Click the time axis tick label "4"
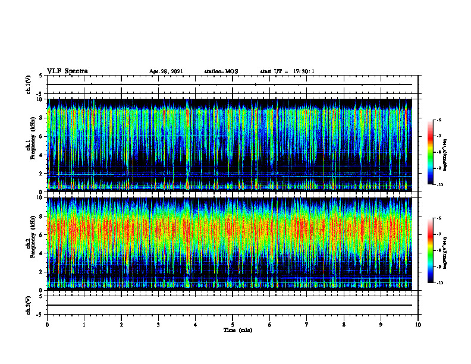 pyautogui.click(x=195, y=325)
